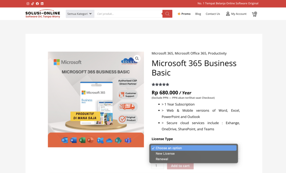286x173 pixels.
Task: Click the '> 1 Year Subscription' bullet
Action: click(178, 104)
